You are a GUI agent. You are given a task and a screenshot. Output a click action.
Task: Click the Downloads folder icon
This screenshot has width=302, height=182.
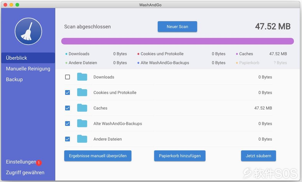(82, 77)
